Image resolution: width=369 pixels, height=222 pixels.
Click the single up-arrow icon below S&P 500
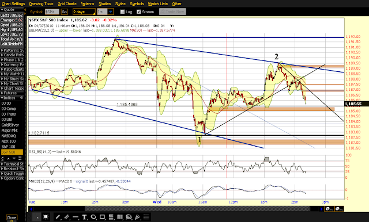click(x=9, y=159)
